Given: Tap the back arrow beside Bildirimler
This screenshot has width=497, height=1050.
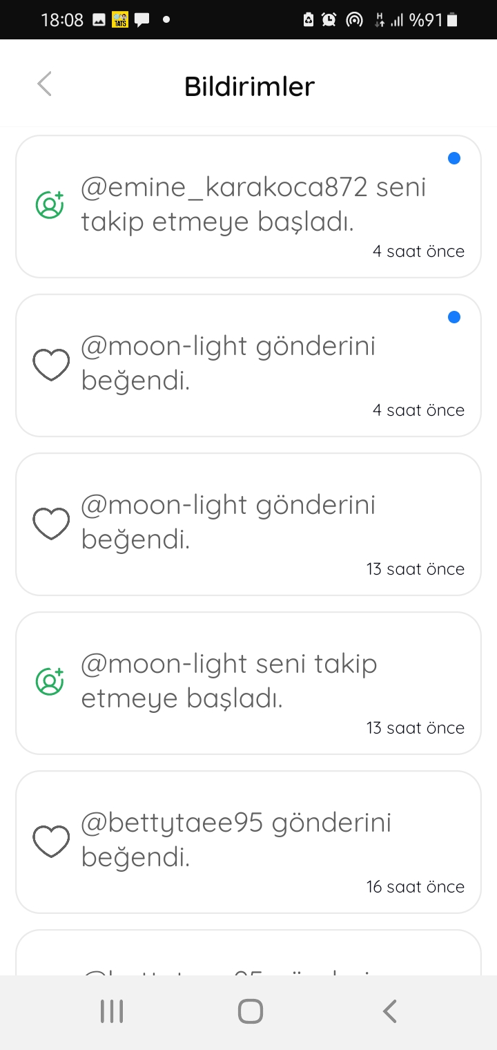Looking at the screenshot, I should (44, 84).
